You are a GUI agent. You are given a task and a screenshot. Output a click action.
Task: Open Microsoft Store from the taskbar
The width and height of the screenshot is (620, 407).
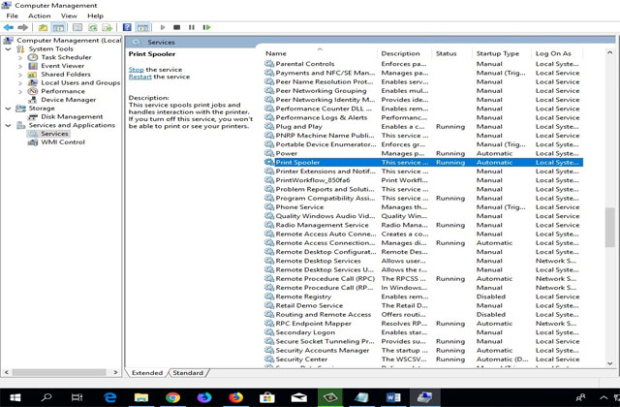click(267, 397)
